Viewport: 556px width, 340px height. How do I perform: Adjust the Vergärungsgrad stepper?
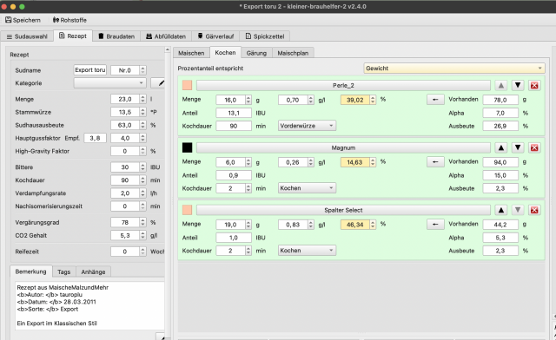click(142, 222)
